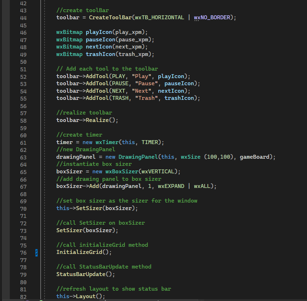This screenshot has width=307, height=301.
Task: Click the wxTimer constructor on line 61
Action: pos(107,142)
